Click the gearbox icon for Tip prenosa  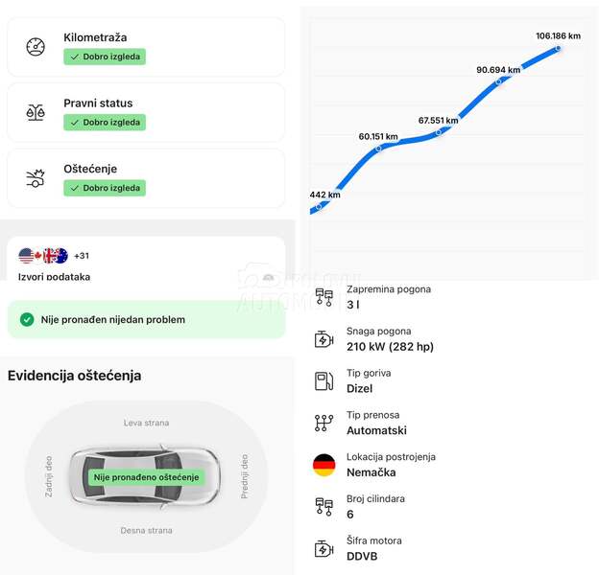323,423
